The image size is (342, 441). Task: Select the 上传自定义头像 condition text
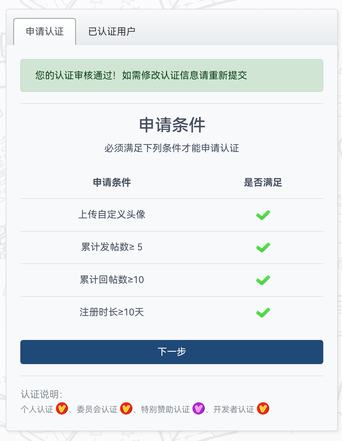pyautogui.click(x=112, y=214)
